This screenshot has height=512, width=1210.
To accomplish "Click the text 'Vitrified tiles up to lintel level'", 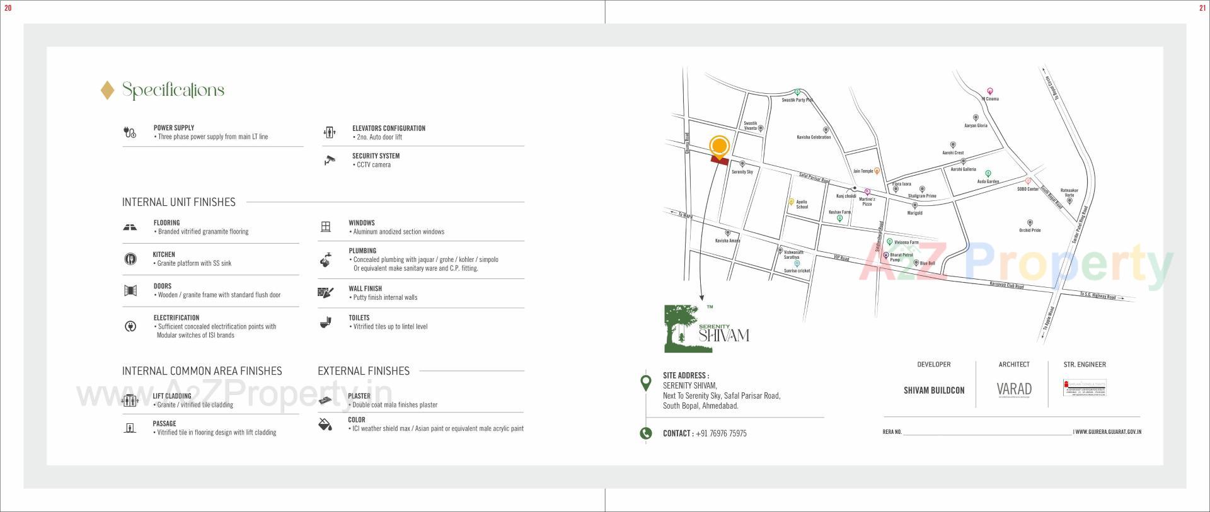I will point(390,326).
